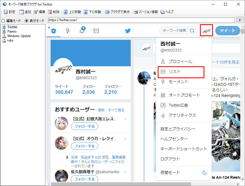Click the フォロー count 2,036
245x186 pixels.
click(88, 92)
